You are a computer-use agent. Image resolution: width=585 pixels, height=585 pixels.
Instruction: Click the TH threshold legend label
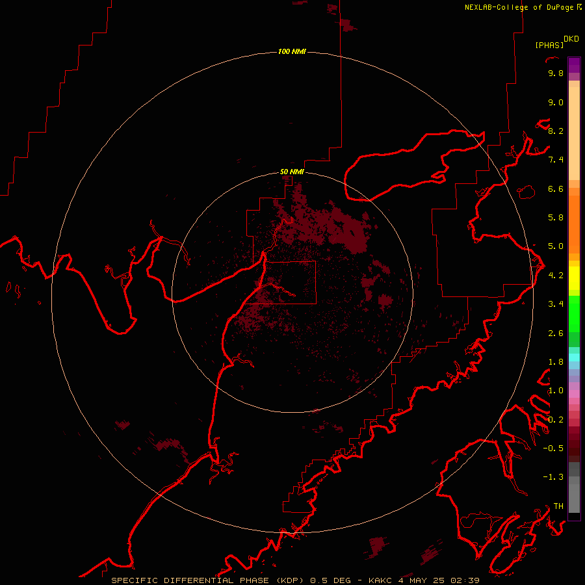(x=558, y=506)
